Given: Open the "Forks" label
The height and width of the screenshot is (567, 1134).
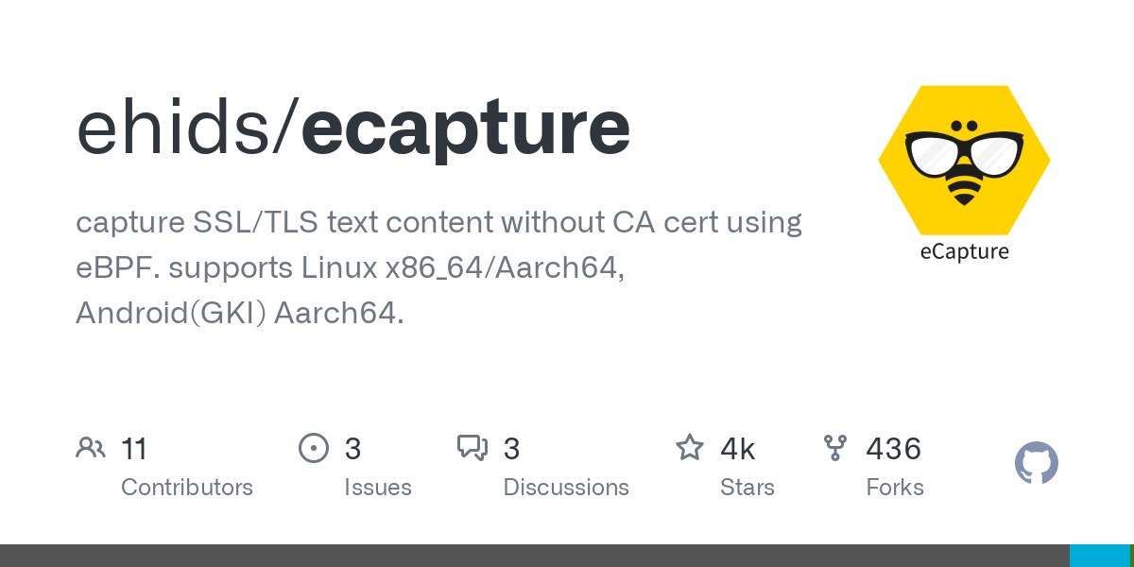Looking at the screenshot, I should click(x=895, y=488).
